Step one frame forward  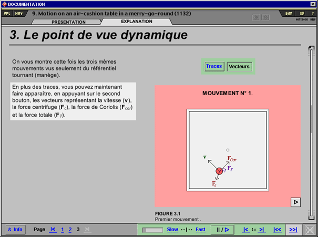[x=262, y=230]
